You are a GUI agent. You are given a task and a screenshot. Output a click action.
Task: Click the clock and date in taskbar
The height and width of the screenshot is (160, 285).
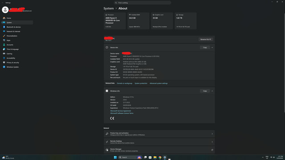[280, 157]
